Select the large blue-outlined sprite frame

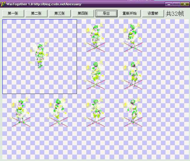[x=40, y=57]
